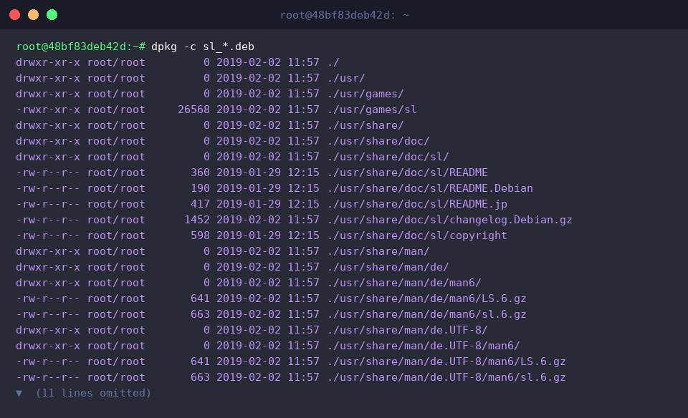Image resolution: width=688 pixels, height=418 pixels.
Task: Click the time 12:15 on the README.jp row
Action: click(x=303, y=204)
